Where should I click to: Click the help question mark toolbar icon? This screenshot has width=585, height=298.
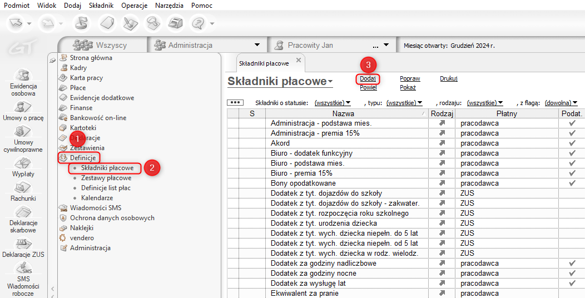pos(198,23)
